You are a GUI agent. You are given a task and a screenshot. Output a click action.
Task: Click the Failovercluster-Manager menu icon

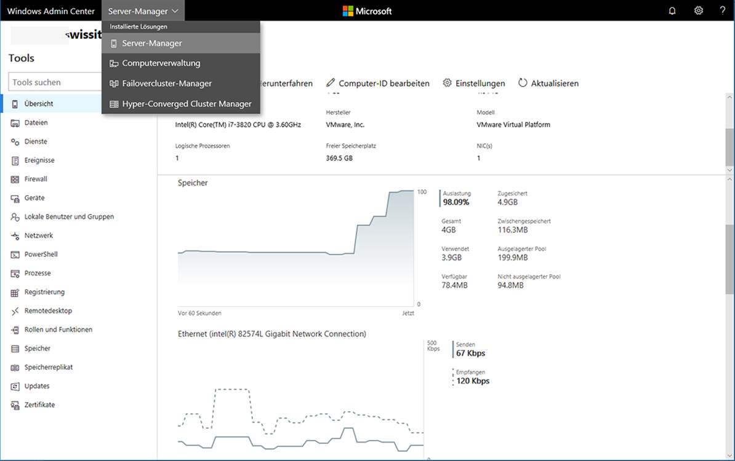(114, 84)
